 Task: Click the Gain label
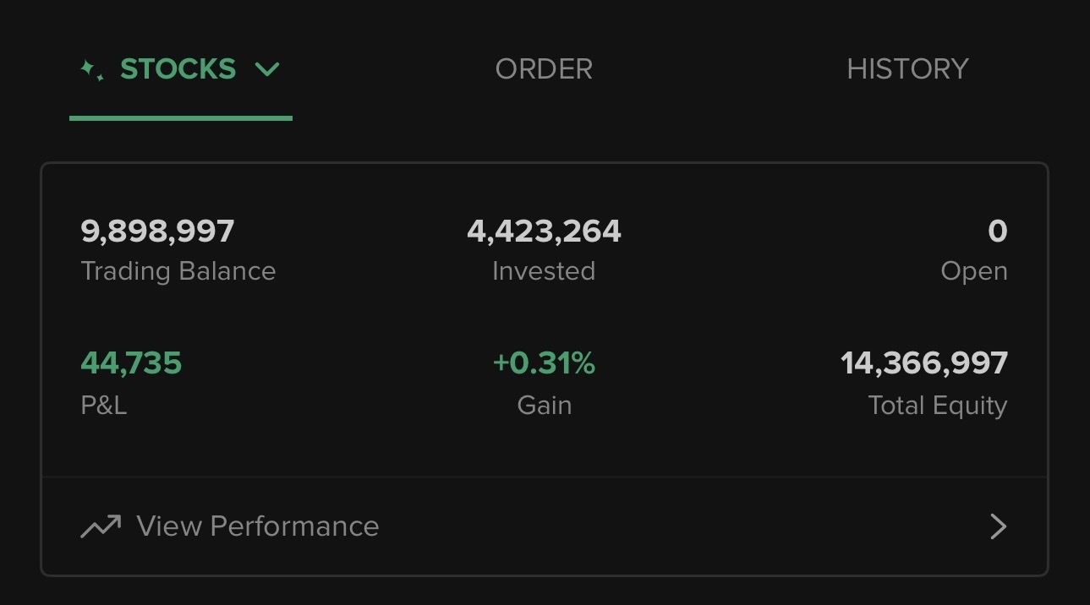click(x=545, y=405)
